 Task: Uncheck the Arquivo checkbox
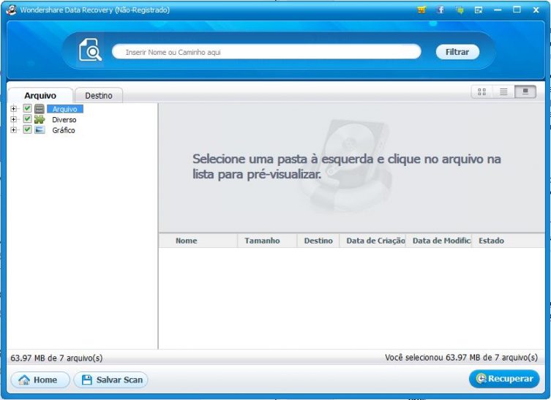pos(27,108)
